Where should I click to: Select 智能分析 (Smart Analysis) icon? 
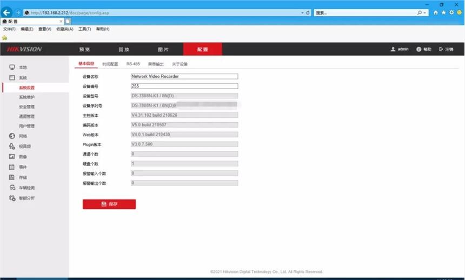point(12,198)
